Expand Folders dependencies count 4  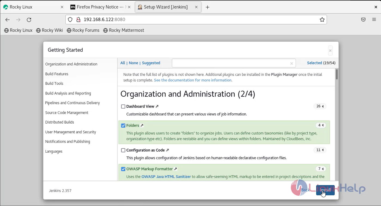(321, 125)
